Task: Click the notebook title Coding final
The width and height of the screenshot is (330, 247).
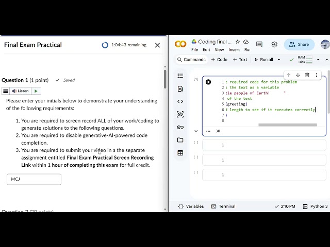Action: click(214, 42)
